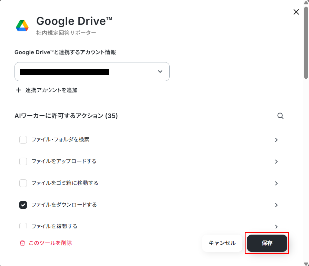The height and width of the screenshot is (266, 309).
Task: Click the scrollbar up arrow
Action: pyautogui.click(x=306, y=2)
